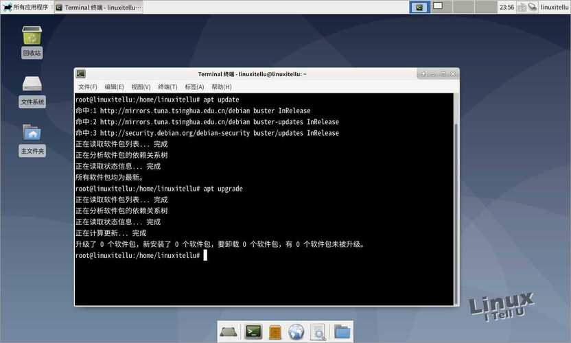Click the '命中:1' tsinghua debian buster line

point(193,110)
